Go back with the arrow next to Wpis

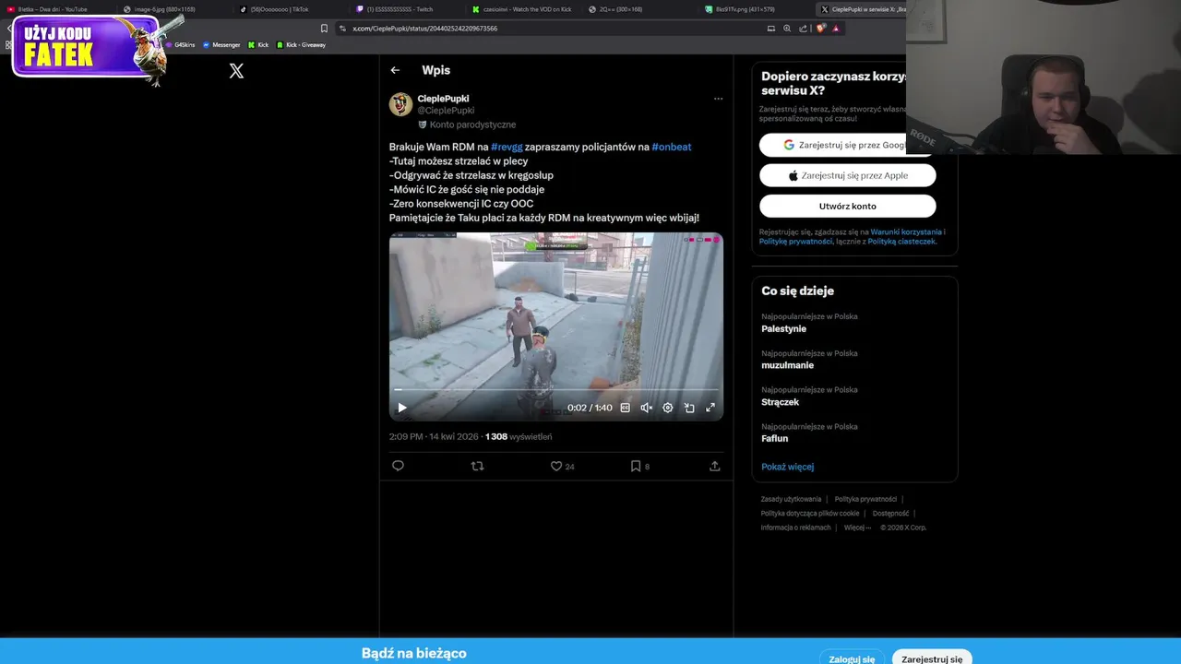point(395,70)
